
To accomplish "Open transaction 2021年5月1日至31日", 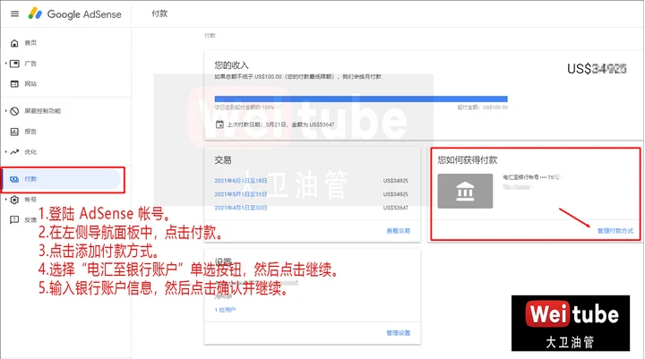I will [241, 194].
